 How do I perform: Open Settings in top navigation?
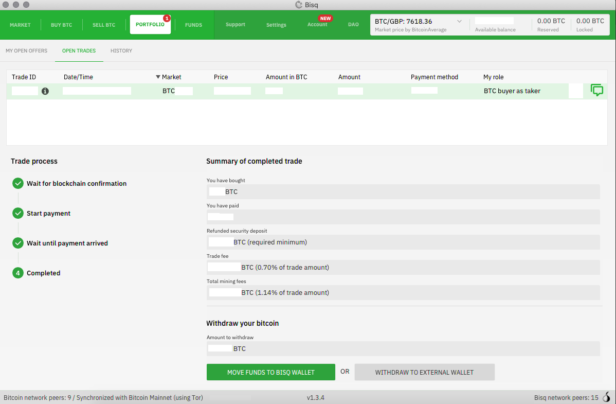276,25
